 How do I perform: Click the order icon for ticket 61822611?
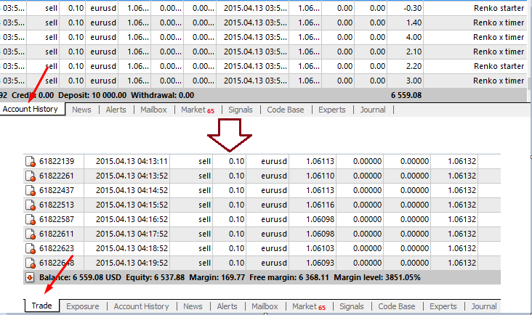tap(31, 234)
